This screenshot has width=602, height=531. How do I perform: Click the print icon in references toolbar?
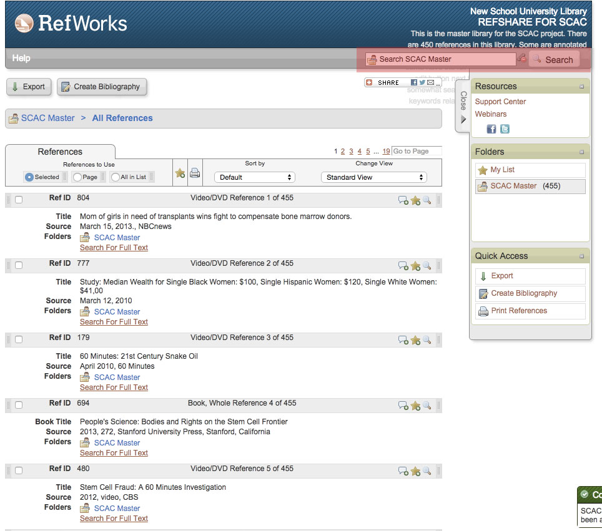tap(195, 173)
